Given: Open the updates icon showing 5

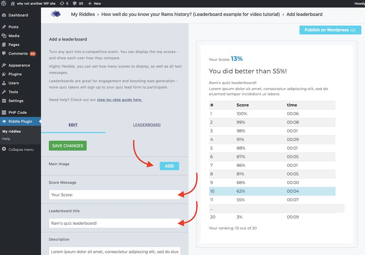Looking at the screenshot, I should point(62,4).
